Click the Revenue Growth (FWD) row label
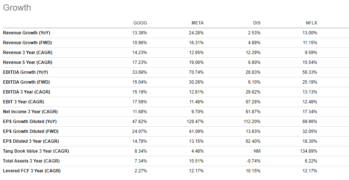Image resolution: width=349 pixels, height=180 pixels. point(27,43)
